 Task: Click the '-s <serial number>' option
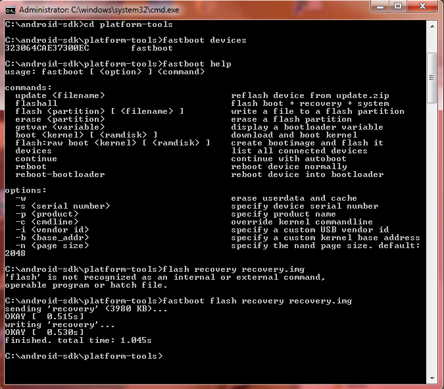tap(62, 206)
